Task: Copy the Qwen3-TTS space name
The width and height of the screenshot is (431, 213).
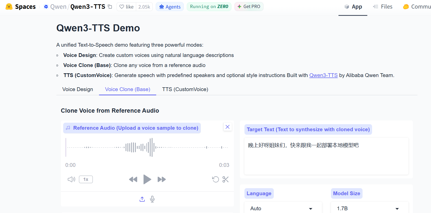Action: [x=110, y=7]
